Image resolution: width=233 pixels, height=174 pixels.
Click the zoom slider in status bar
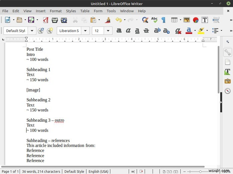200,172
